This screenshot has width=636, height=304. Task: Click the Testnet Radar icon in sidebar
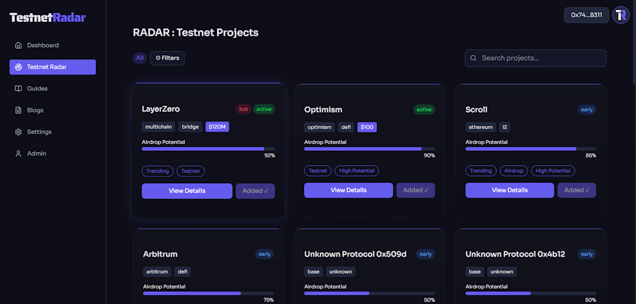pos(19,67)
